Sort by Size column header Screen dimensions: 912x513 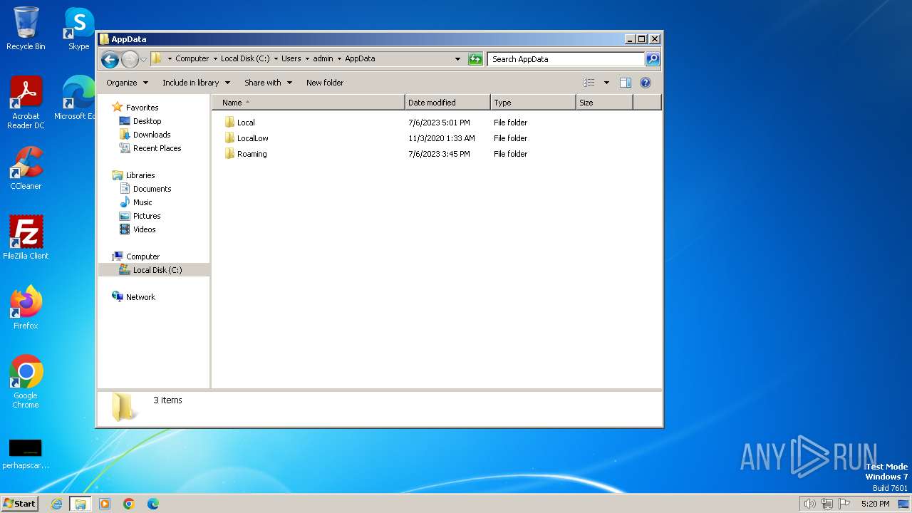click(604, 103)
